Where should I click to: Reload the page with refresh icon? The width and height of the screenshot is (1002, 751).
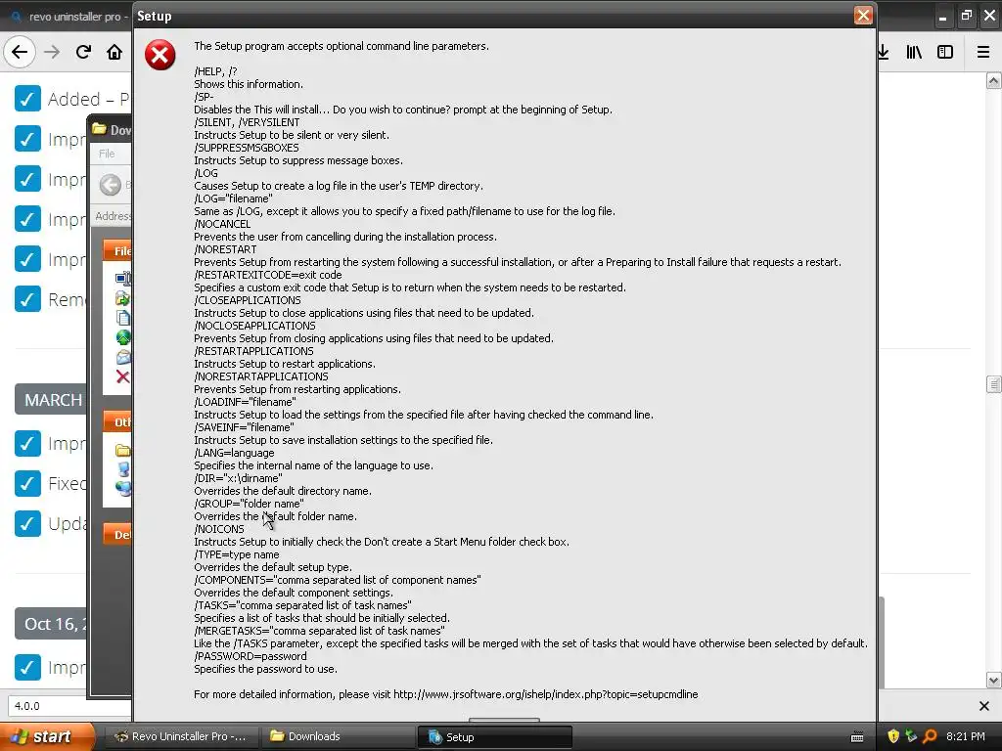point(83,53)
